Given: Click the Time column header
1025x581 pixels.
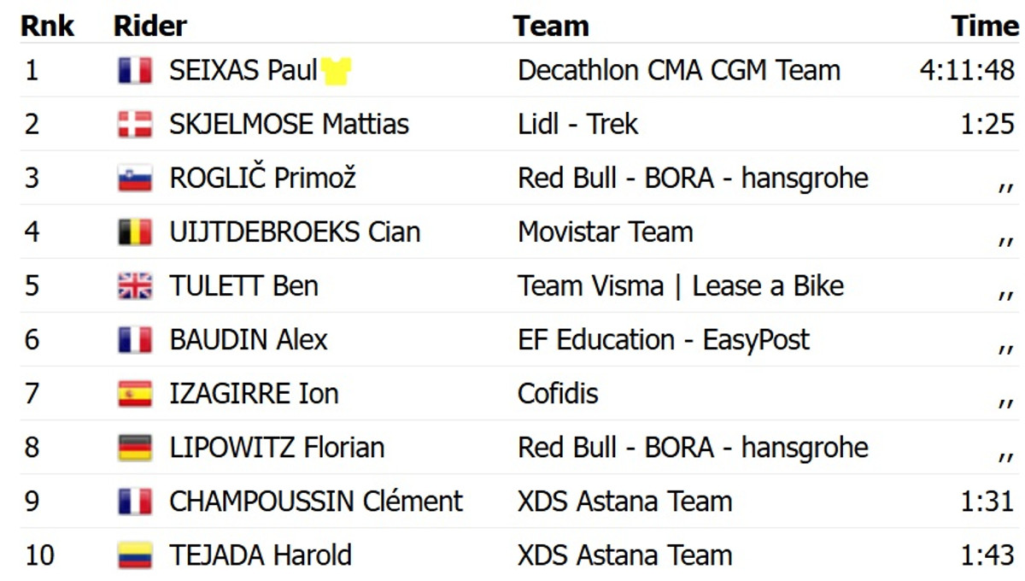Looking at the screenshot, I should (985, 26).
